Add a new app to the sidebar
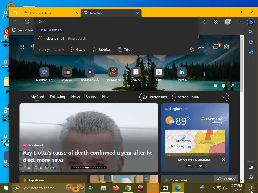Screen dimensions: 258x193 pyautogui.click(x=251, y=63)
